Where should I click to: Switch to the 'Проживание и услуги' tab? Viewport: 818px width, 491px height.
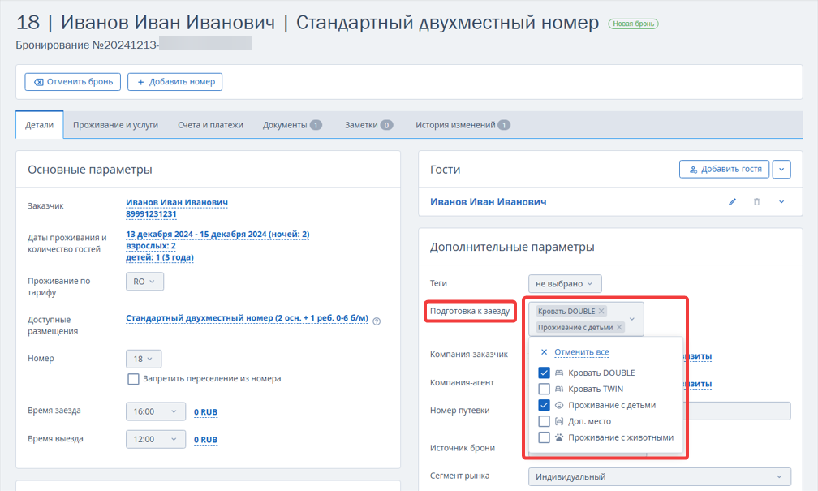115,125
